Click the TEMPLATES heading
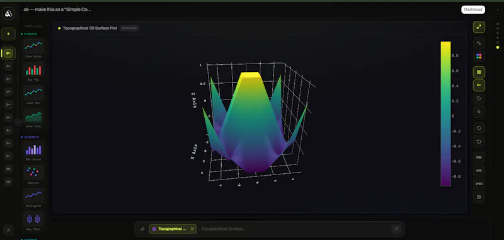Image resolution: width=504 pixels, height=240 pixels. (33, 26)
